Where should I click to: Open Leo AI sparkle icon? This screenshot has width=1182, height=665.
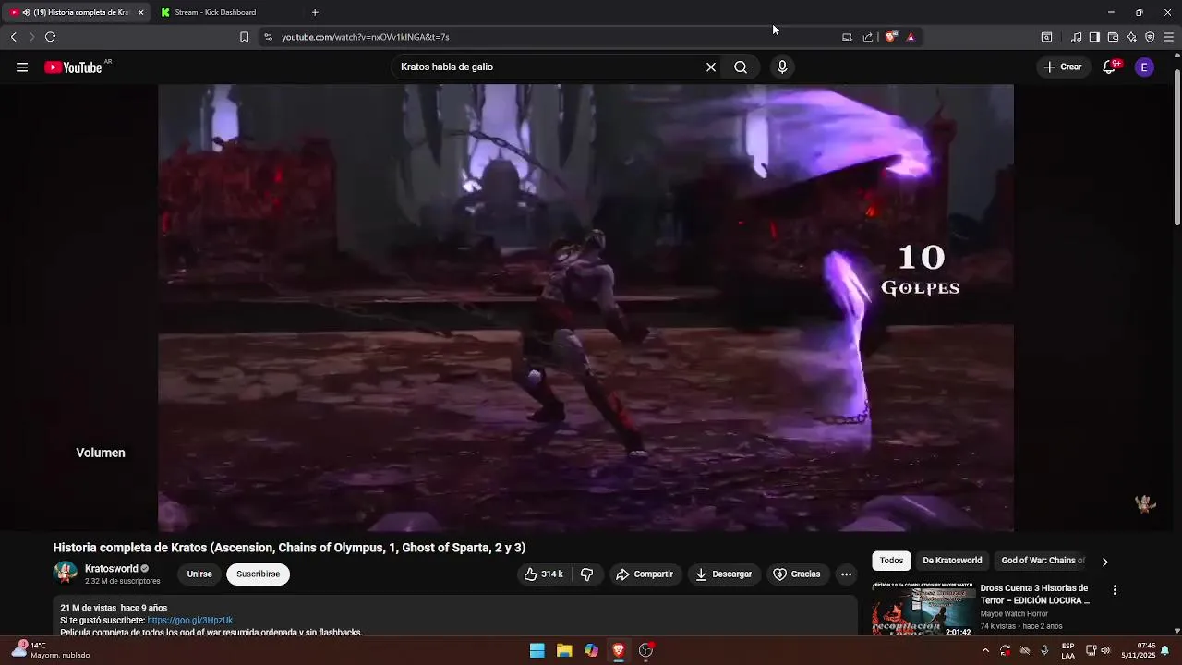coord(1131,37)
